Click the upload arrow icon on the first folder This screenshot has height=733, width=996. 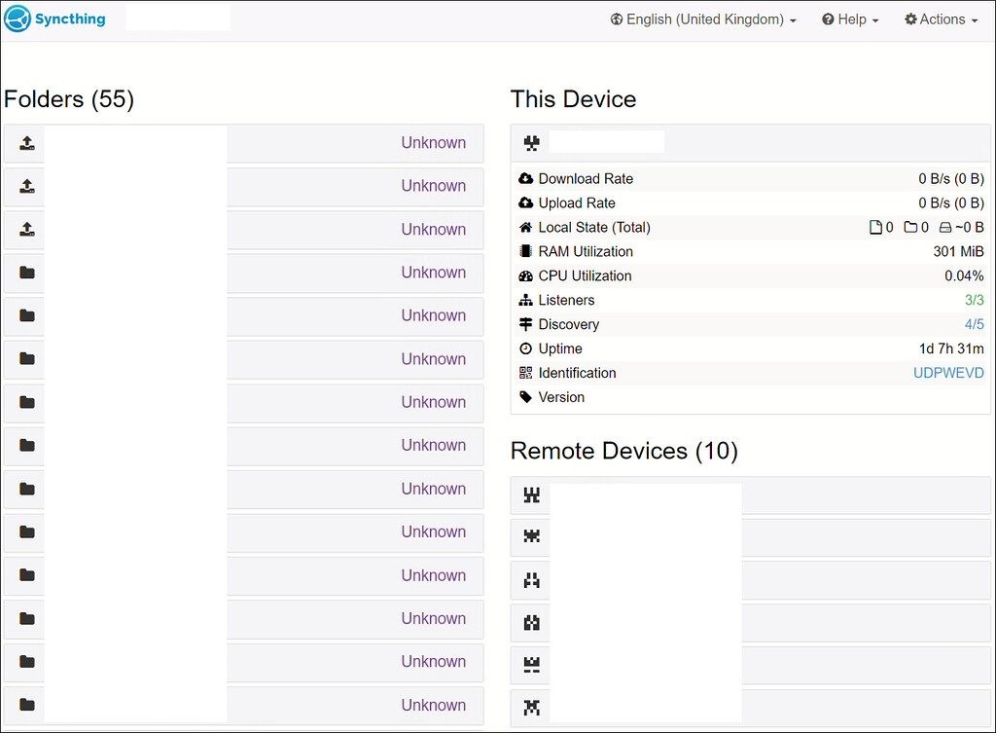pos(24,142)
